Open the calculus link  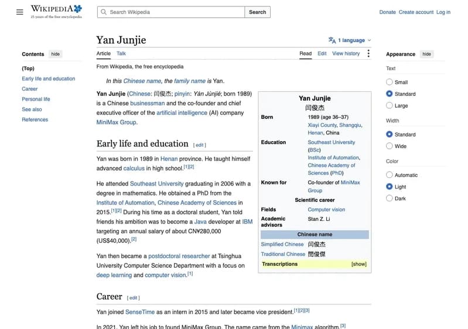134,168
